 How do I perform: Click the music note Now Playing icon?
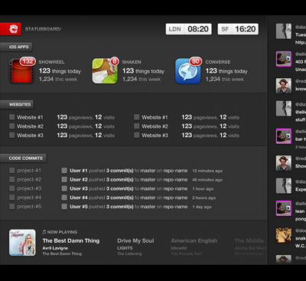44,232
